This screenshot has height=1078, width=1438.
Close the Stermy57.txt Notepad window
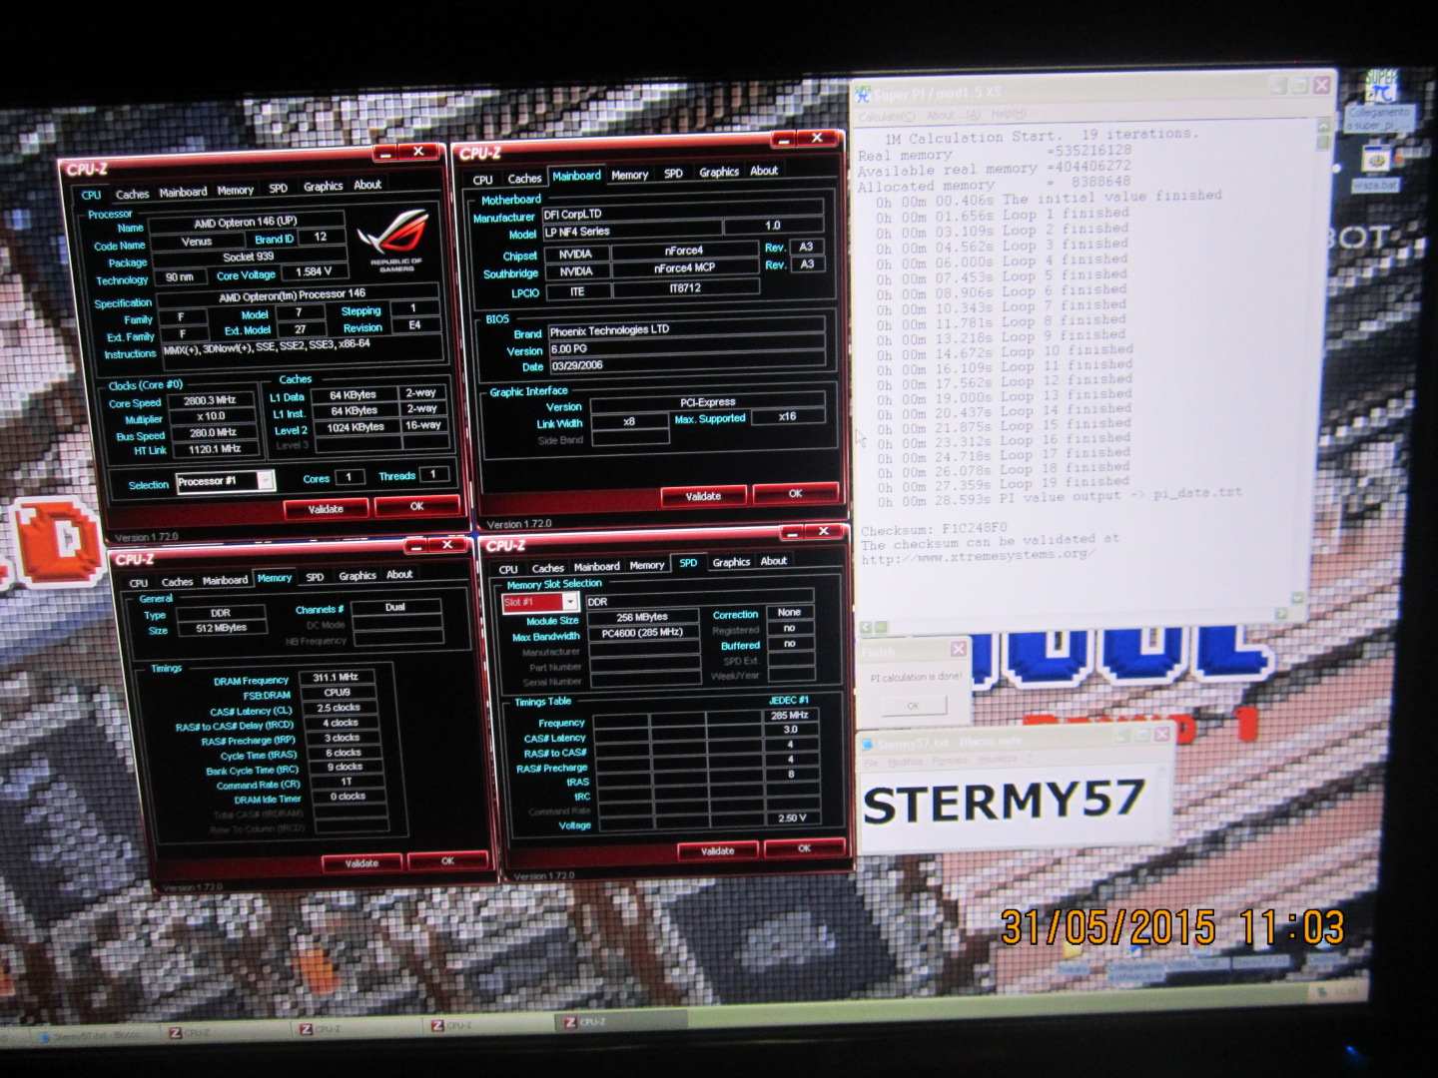pos(1162,734)
